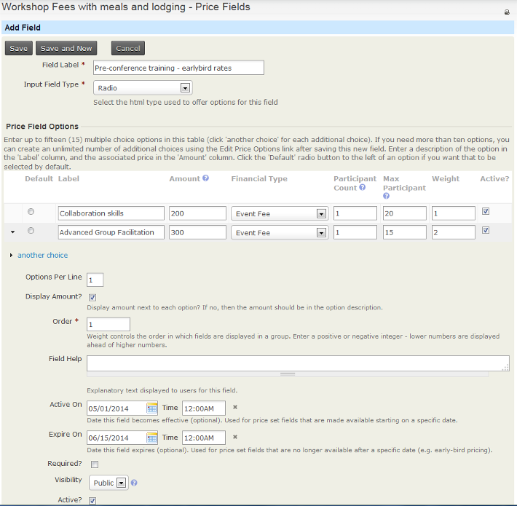Click help icon next to Visibility dropdown
The width and height of the screenshot is (517, 506).
tap(134, 483)
